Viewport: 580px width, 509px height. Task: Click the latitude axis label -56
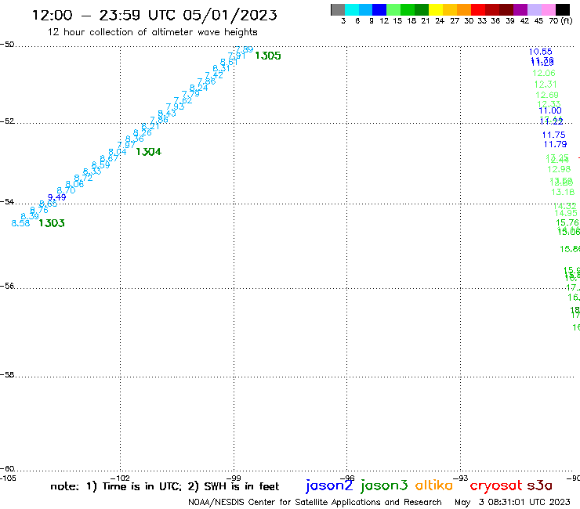[x=7, y=286]
